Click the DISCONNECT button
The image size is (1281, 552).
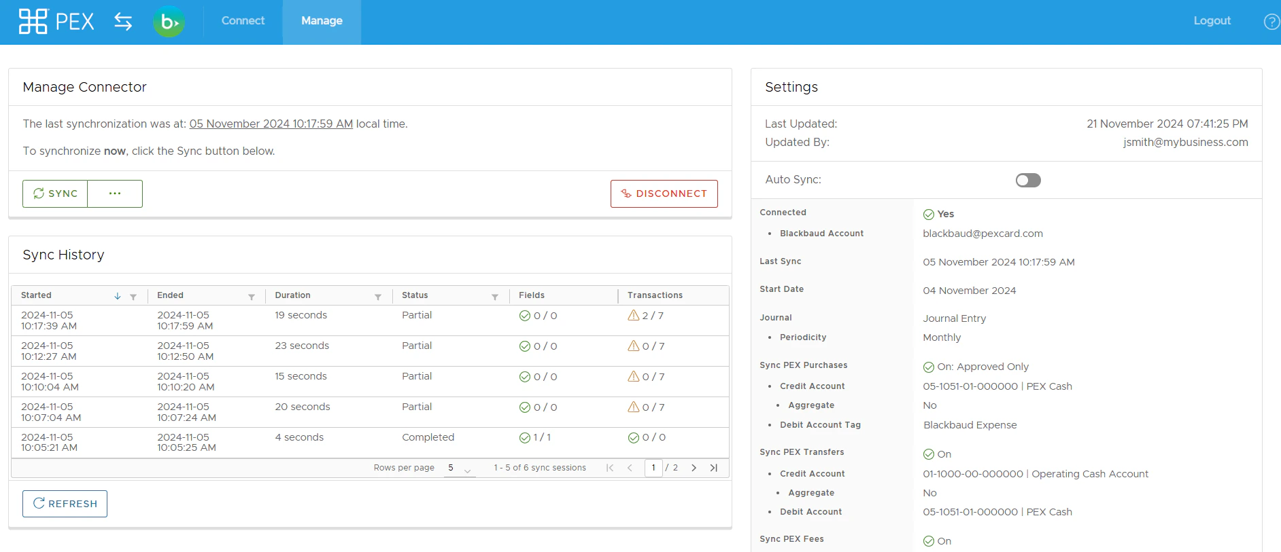pos(664,194)
